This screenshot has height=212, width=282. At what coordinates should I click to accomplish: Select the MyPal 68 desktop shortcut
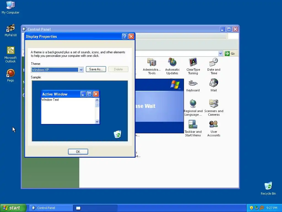point(11,30)
